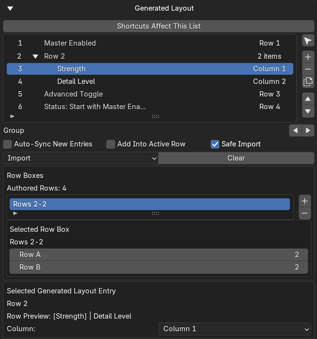The image size is (317, 339).
Task: Click the Clear button
Action: (236, 158)
